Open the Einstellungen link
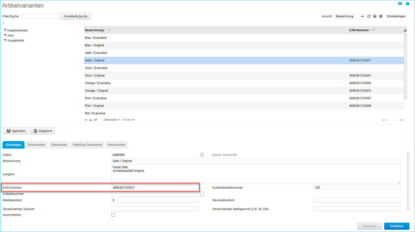Screen dimensions: 415x232 [396, 16]
